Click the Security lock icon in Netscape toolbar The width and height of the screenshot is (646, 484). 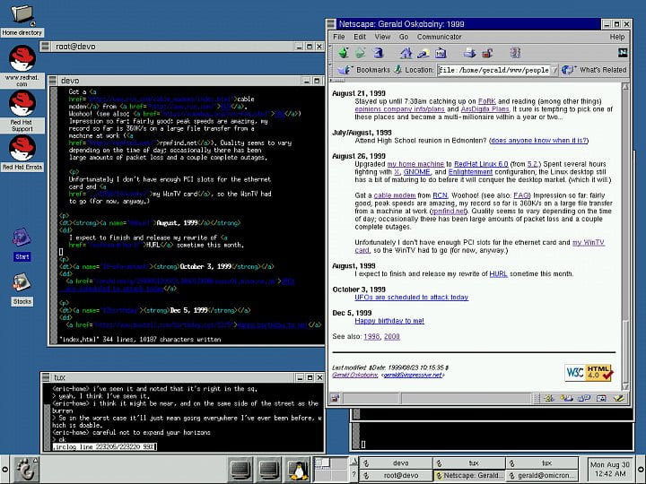tap(487, 53)
